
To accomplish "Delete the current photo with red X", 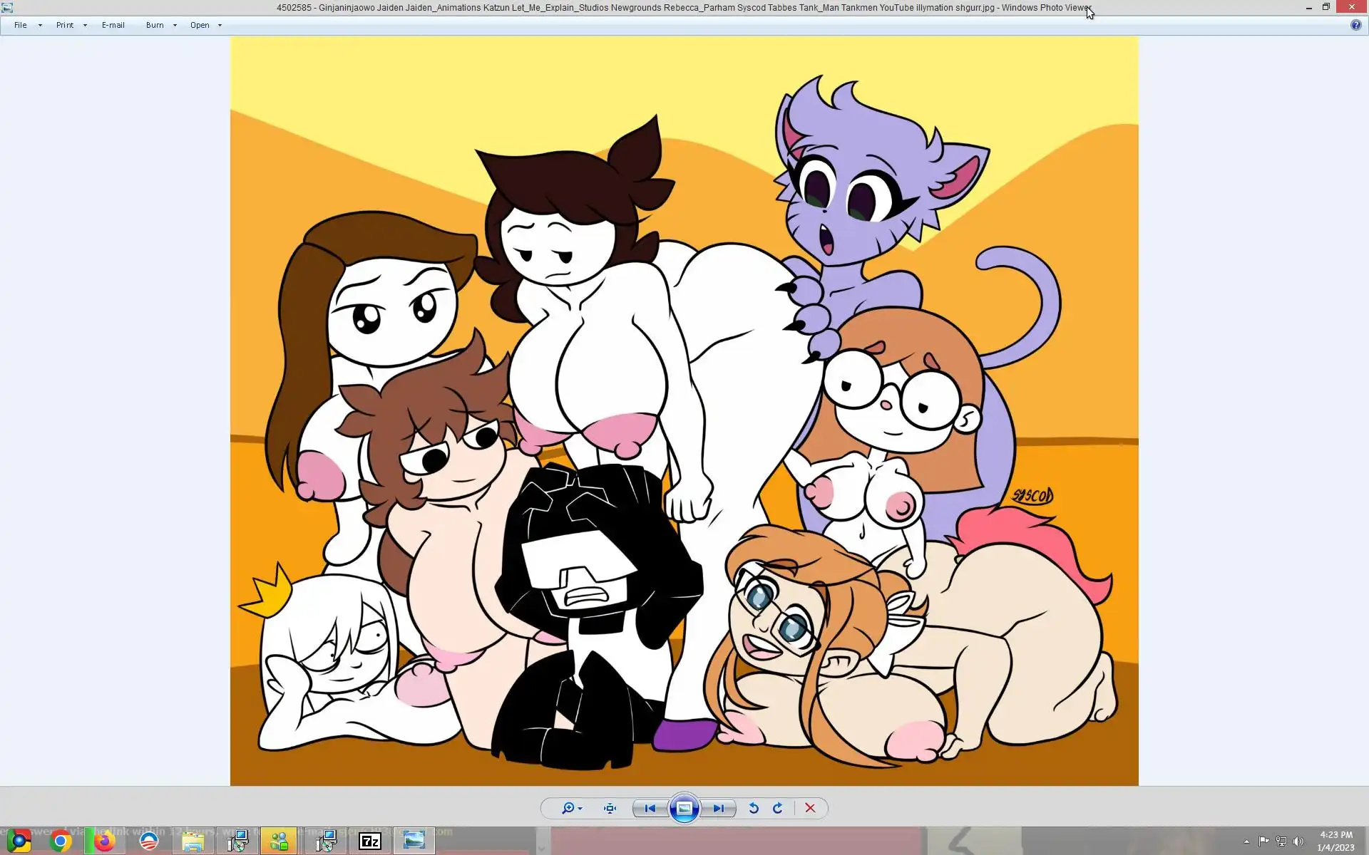I will point(810,808).
